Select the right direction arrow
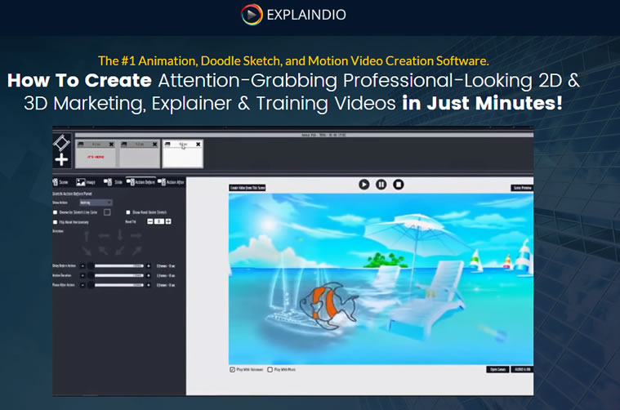The height and width of the screenshot is (410, 620). pos(136,236)
